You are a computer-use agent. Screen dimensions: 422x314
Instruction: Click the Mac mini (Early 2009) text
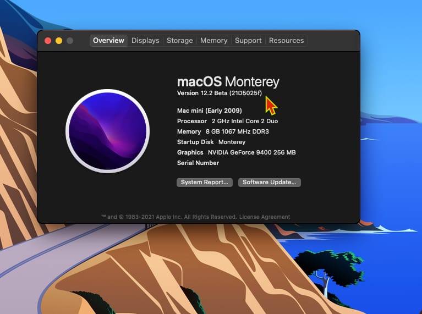pyautogui.click(x=210, y=111)
